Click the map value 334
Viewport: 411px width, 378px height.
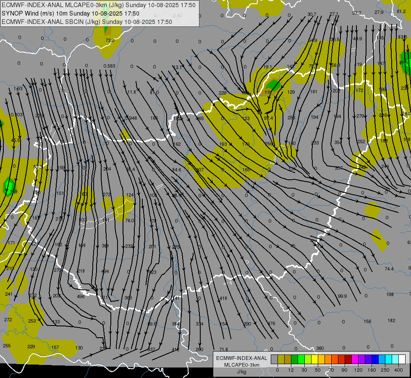[199, 324]
